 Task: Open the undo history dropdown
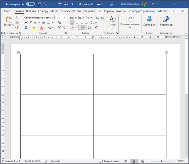49,4
